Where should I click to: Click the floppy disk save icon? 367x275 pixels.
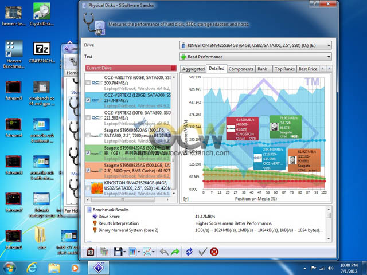point(118,252)
